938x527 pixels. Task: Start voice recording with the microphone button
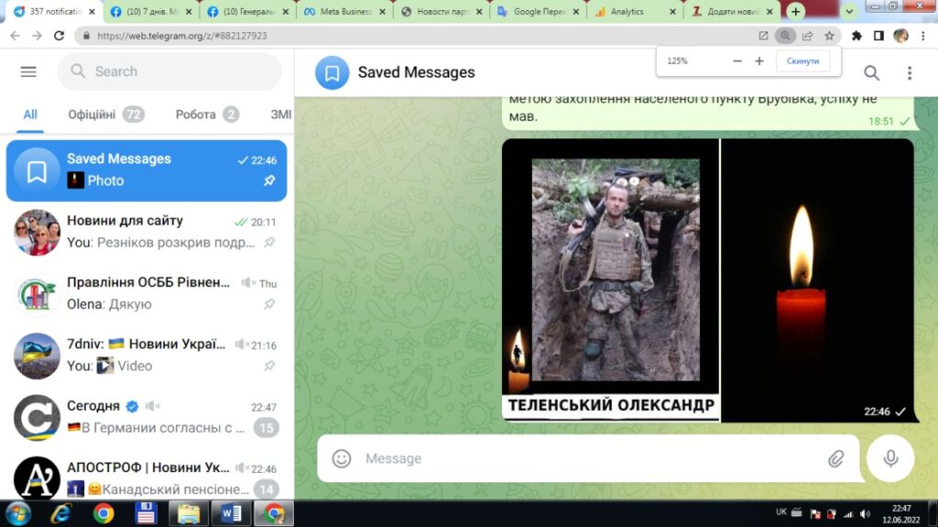(890, 458)
